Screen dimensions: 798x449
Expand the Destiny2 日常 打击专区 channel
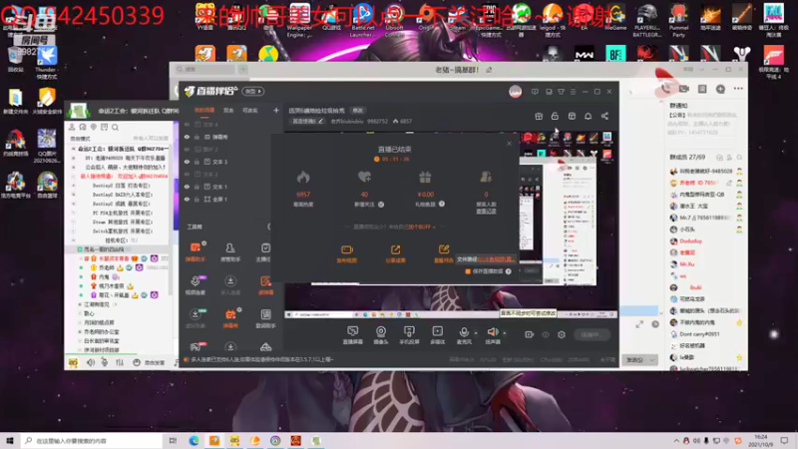coord(73,186)
